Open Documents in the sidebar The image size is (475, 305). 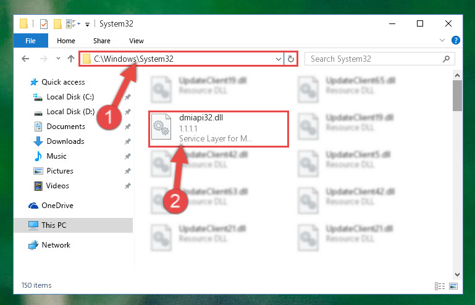point(65,127)
